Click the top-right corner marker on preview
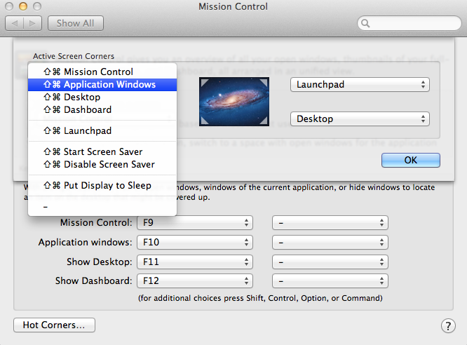The width and height of the screenshot is (467, 345). 264,83
